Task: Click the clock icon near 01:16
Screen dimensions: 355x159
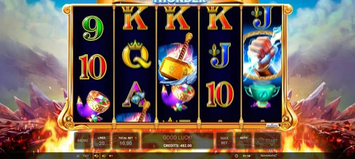Action: pos(236,156)
